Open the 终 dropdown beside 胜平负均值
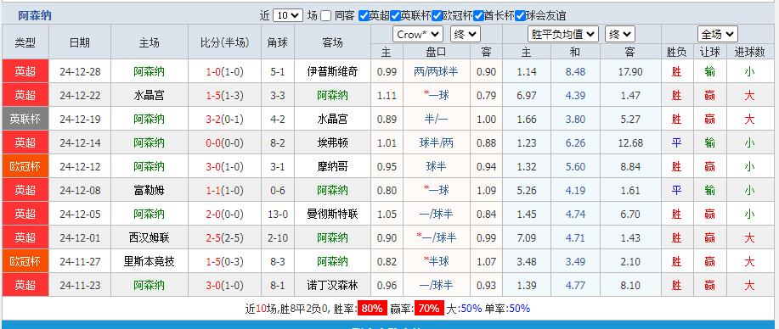This screenshot has width=779, height=329. tap(620, 34)
